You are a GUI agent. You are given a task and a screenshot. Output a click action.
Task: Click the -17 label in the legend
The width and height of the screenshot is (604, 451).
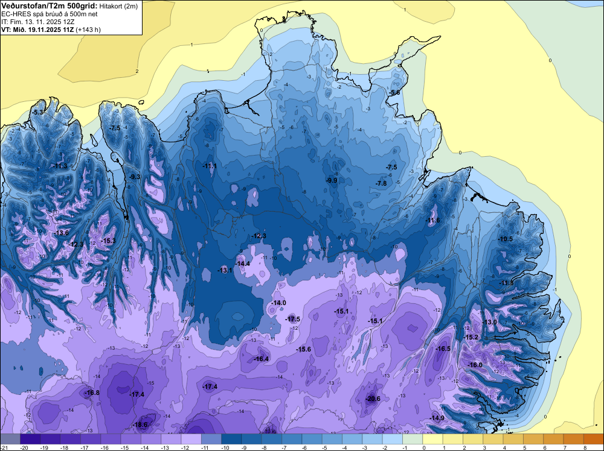[x=86, y=447]
